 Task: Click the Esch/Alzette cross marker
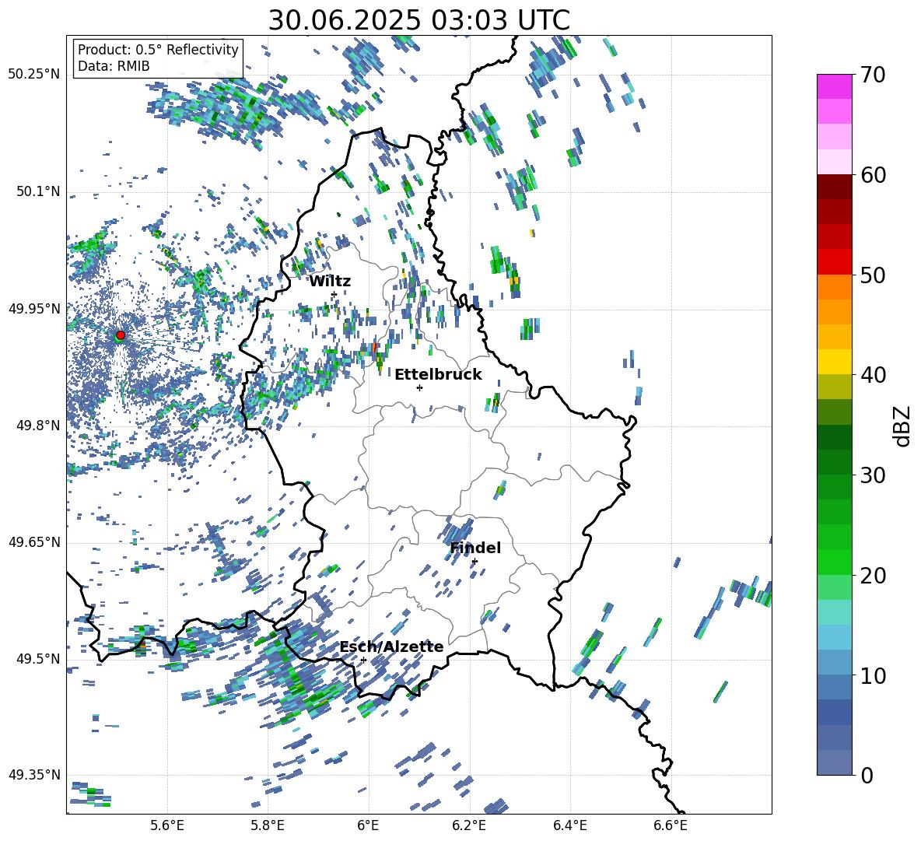(363, 660)
